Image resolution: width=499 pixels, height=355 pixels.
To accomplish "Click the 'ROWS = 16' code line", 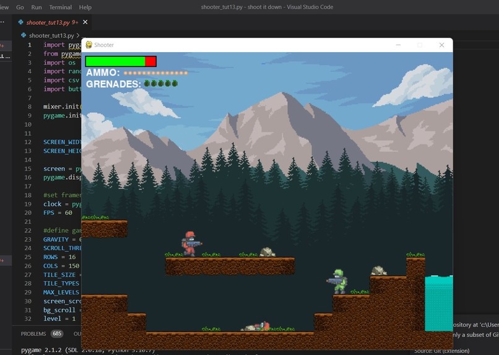I will pyautogui.click(x=59, y=257).
